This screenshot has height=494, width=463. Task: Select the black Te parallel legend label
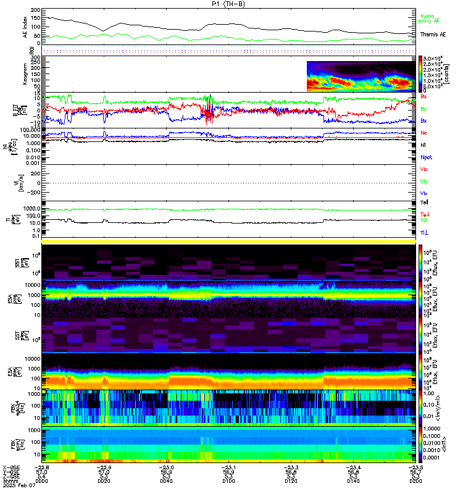point(424,203)
